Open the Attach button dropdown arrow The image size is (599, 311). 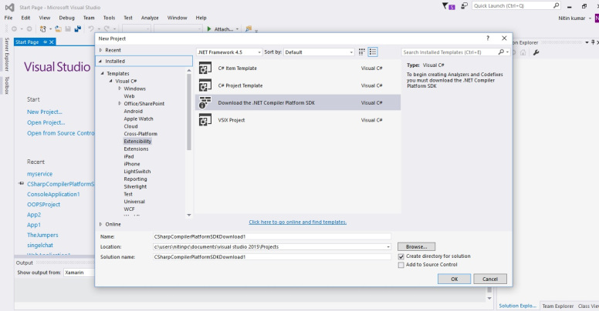[x=237, y=29]
